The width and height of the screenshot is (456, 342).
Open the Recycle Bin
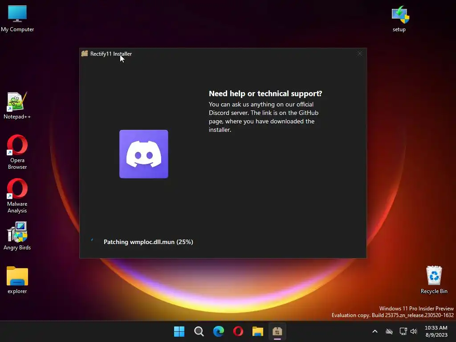[x=434, y=280]
